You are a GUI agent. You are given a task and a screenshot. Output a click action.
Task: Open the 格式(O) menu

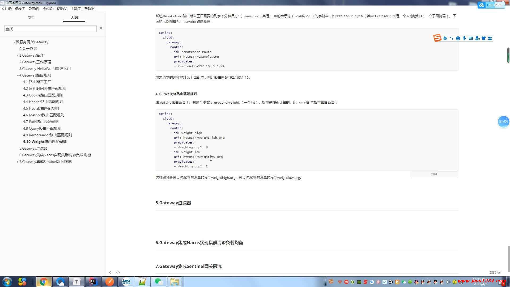48,9
